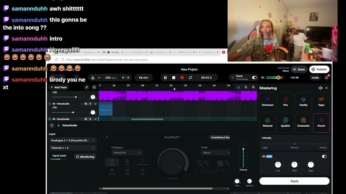Toggle the snap magnet icon
Image resolution: width=346 pixels, height=194 pixels.
click(x=238, y=87)
